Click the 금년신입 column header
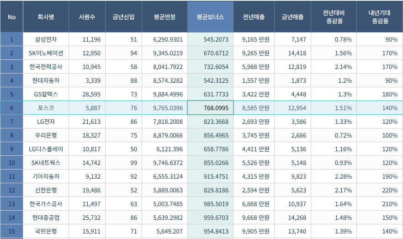The height and width of the screenshot is (239, 403). pyautogui.click(x=123, y=17)
